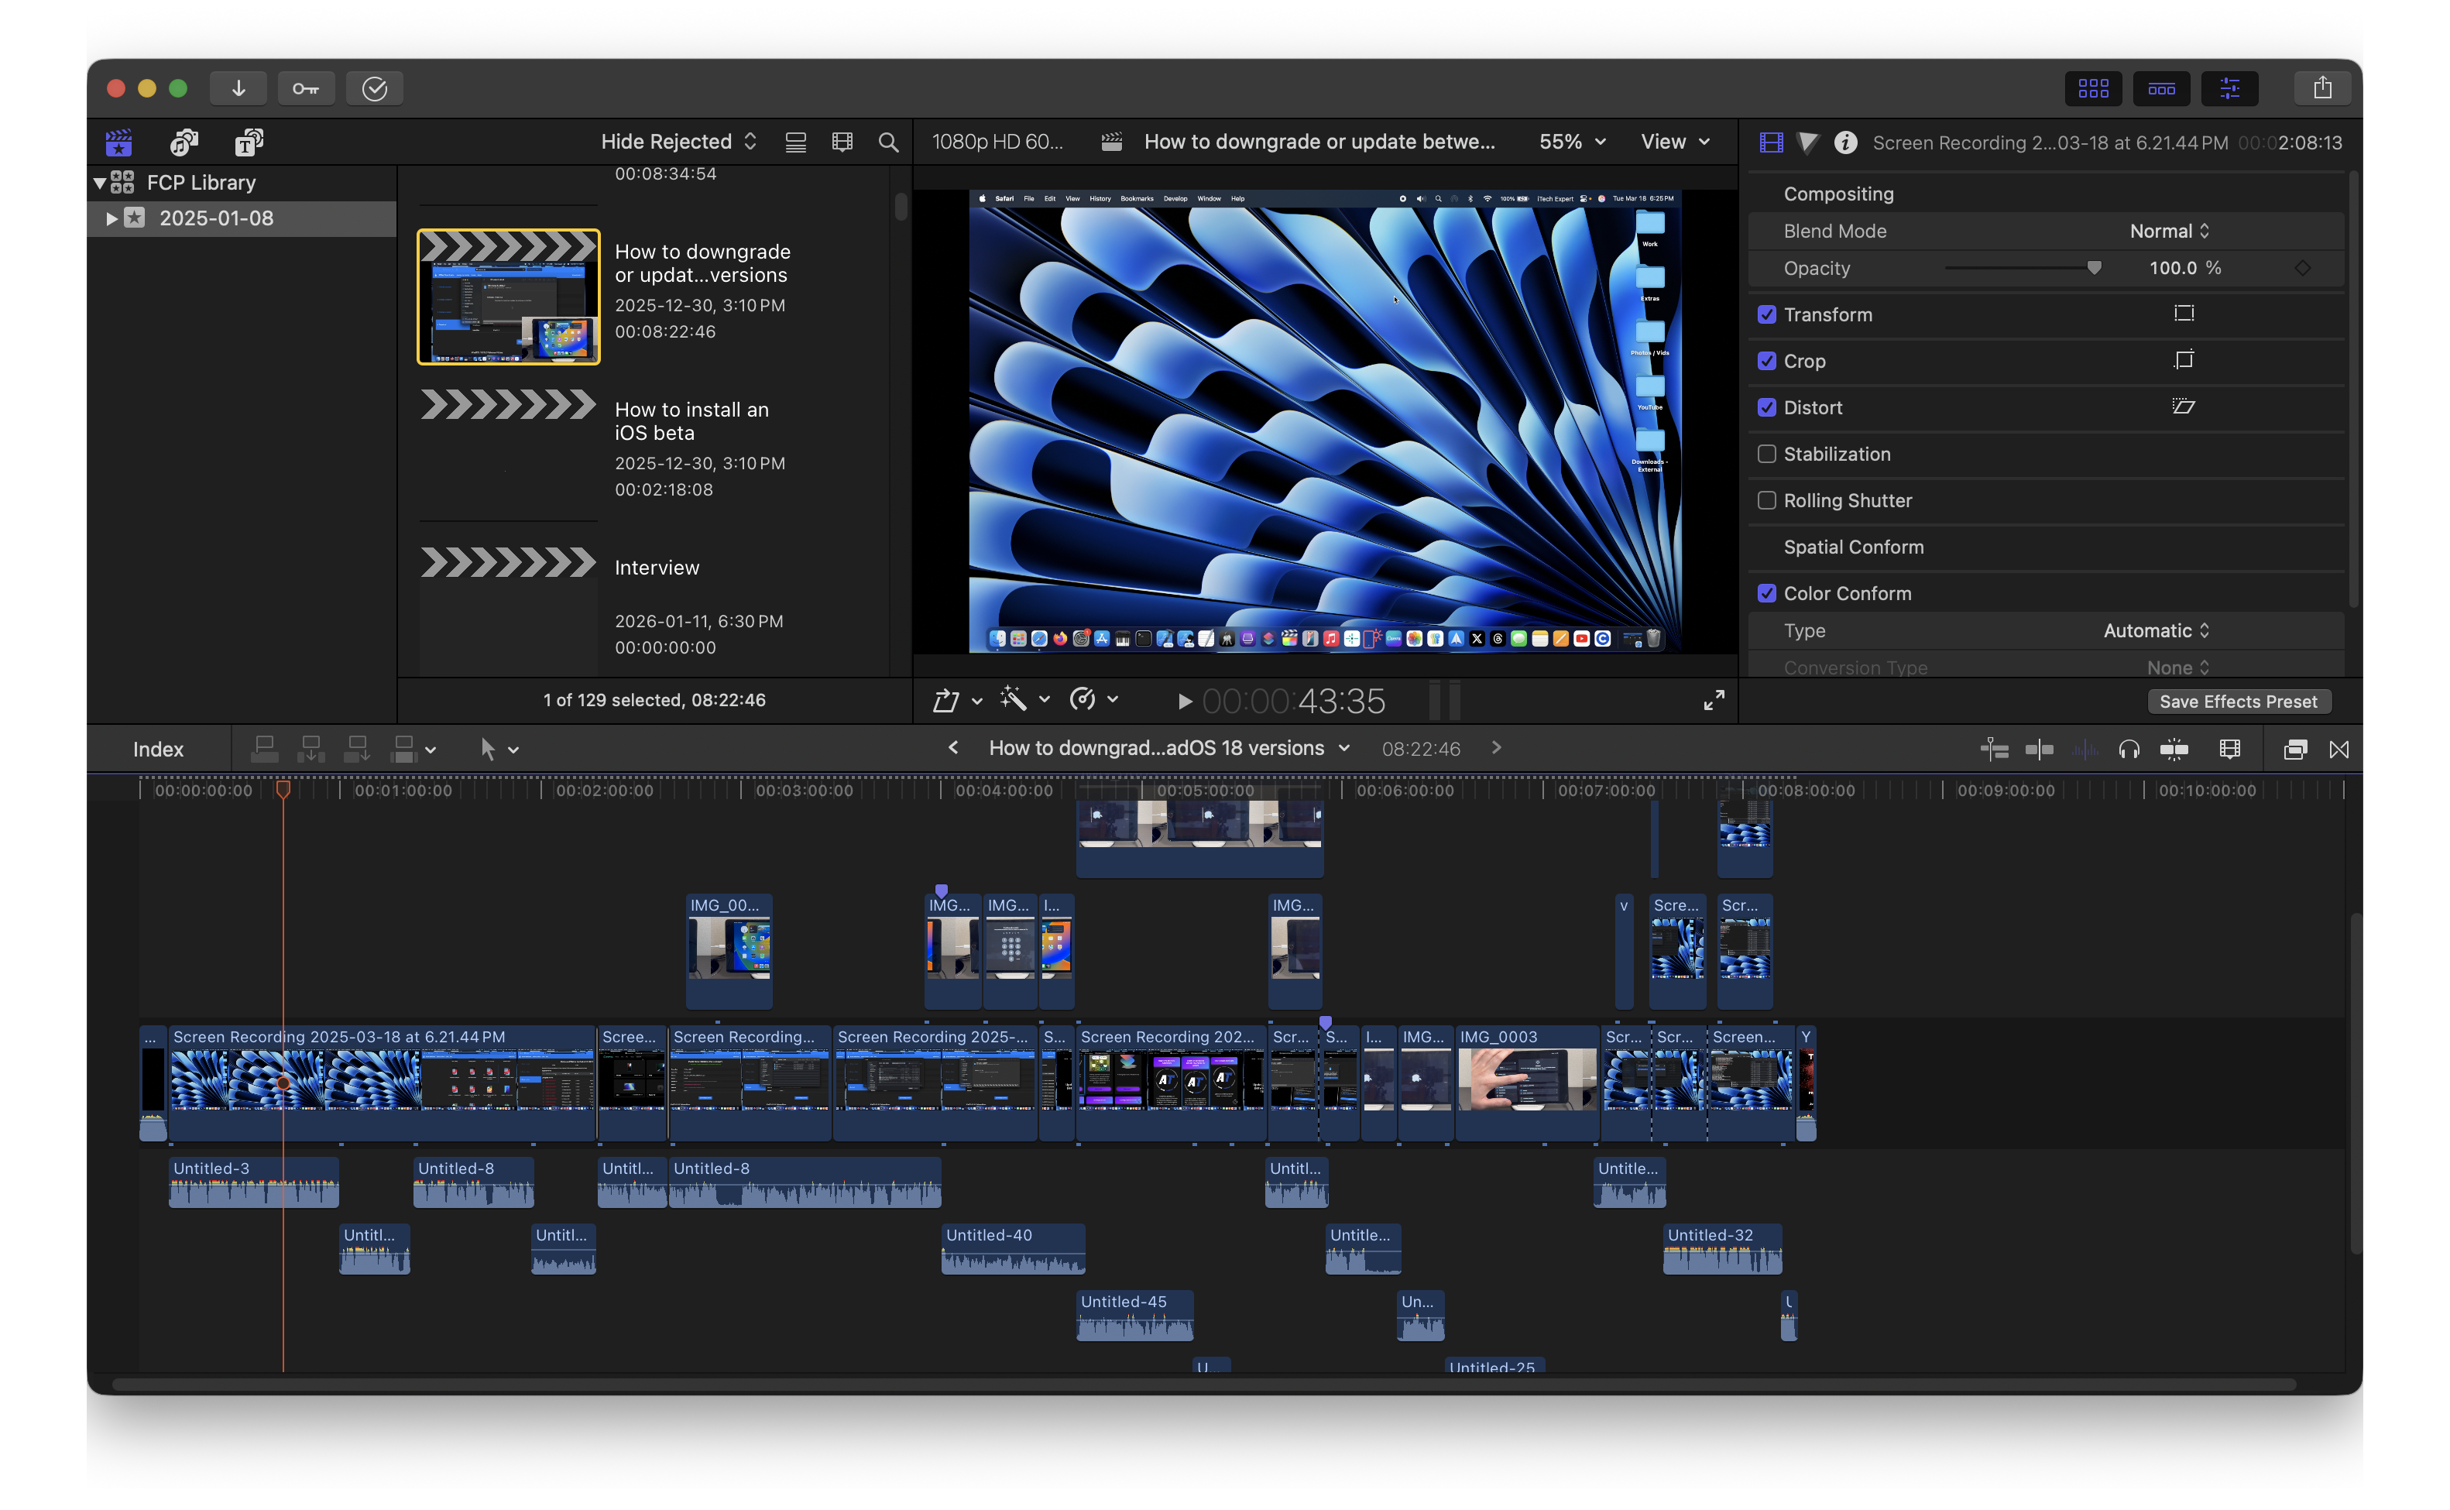Toggle audio skimming headphones icon
The width and height of the screenshot is (2450, 1510).
[x=2129, y=749]
